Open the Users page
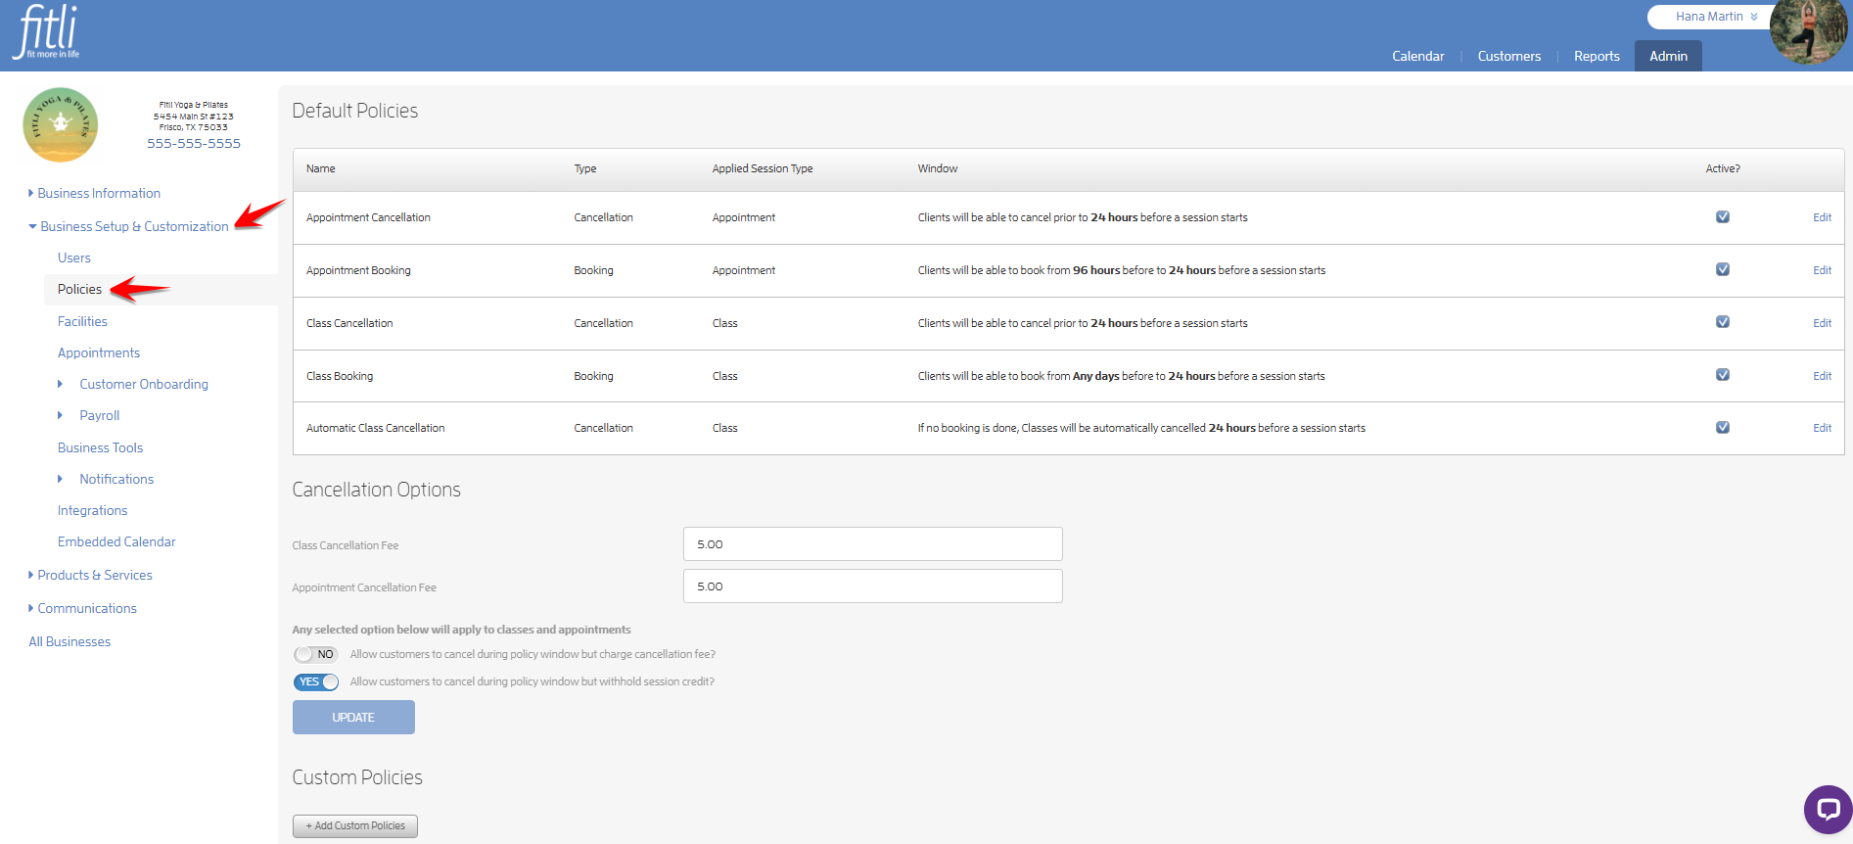The height and width of the screenshot is (844, 1853). click(74, 258)
